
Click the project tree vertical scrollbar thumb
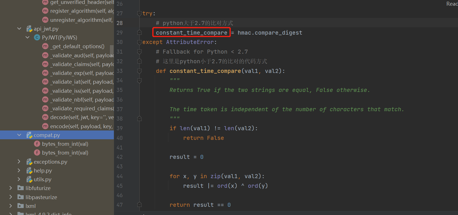coord(112,52)
